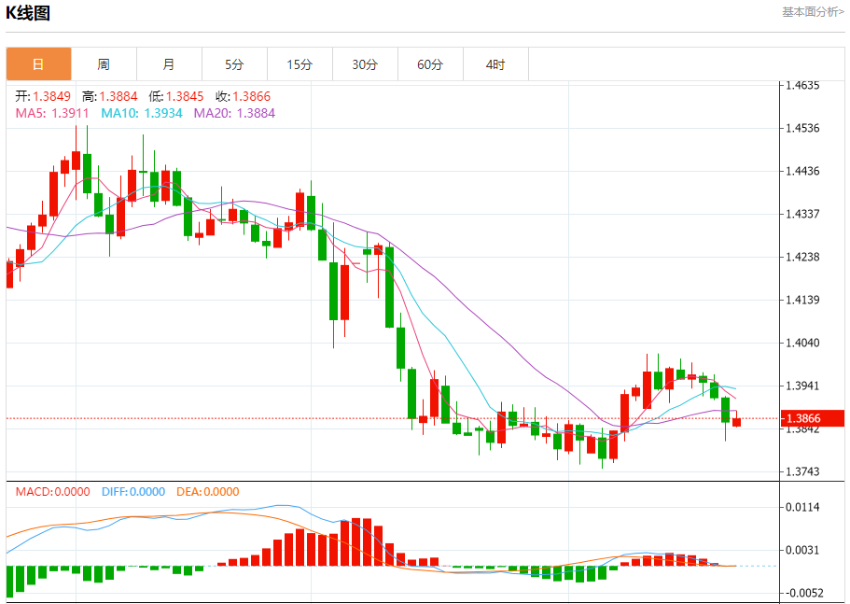The height and width of the screenshot is (604, 850).
Task: Click the 1.4139 price axis label
Action: [x=802, y=300]
